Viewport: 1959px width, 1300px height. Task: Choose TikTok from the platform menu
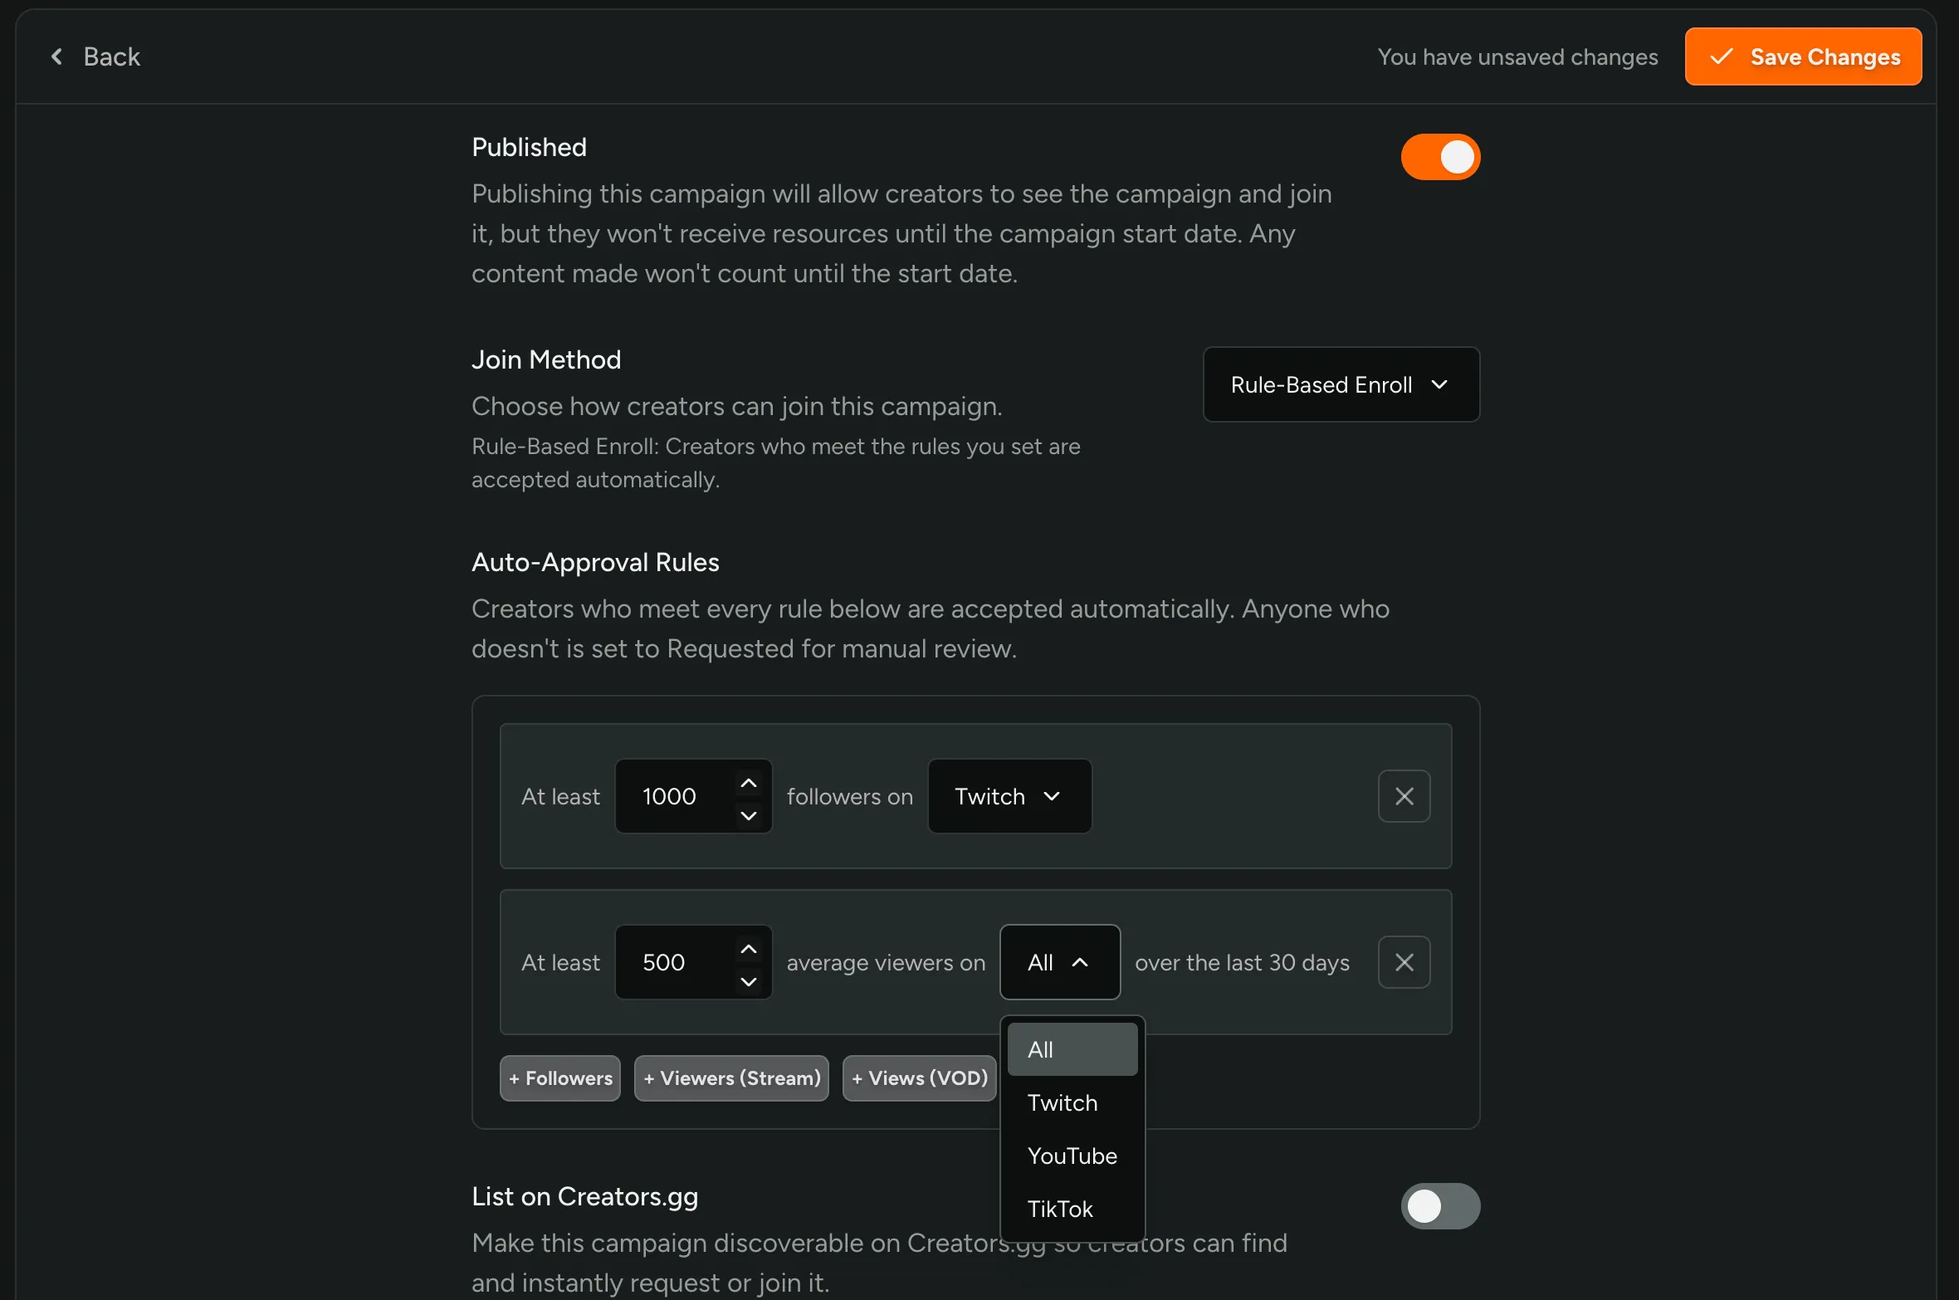click(1072, 1209)
